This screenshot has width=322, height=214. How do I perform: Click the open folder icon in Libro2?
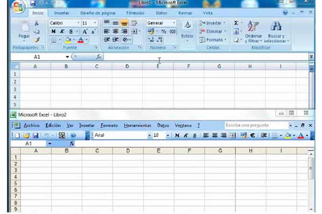(26, 136)
